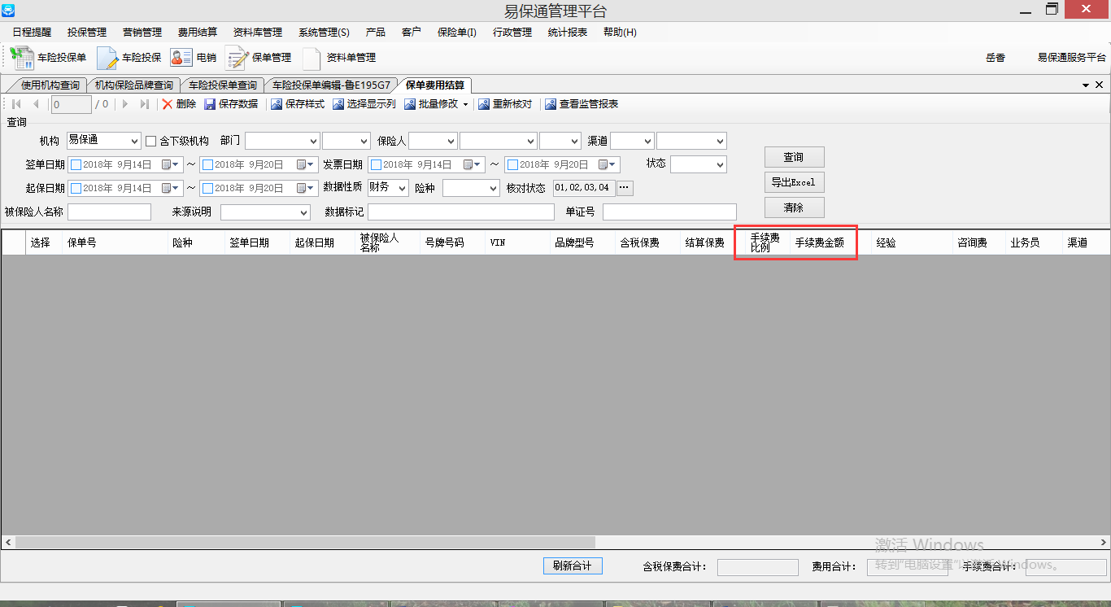Click the ellipsis button beside 核对状态

coord(625,188)
